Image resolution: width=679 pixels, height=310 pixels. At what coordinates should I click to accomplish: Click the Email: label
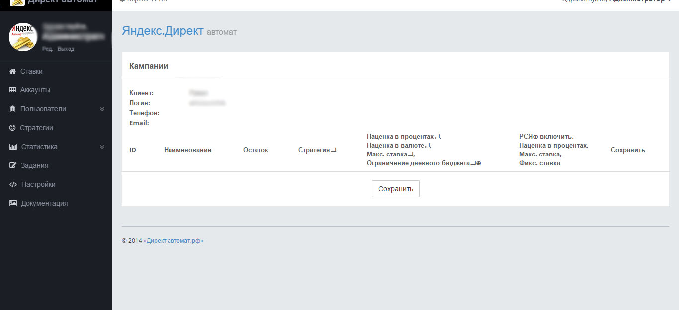coord(139,123)
